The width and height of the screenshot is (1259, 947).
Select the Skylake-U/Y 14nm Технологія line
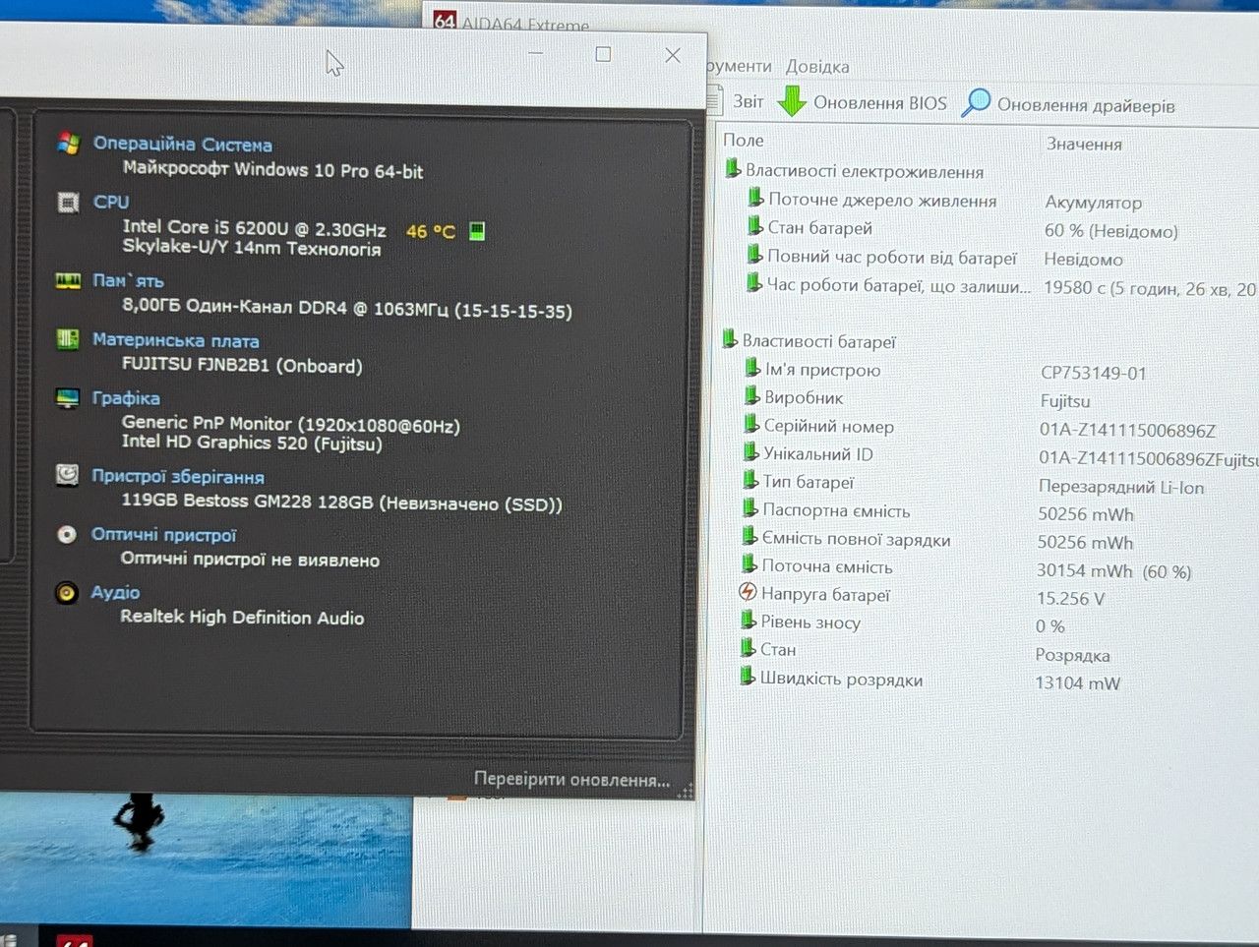[251, 248]
